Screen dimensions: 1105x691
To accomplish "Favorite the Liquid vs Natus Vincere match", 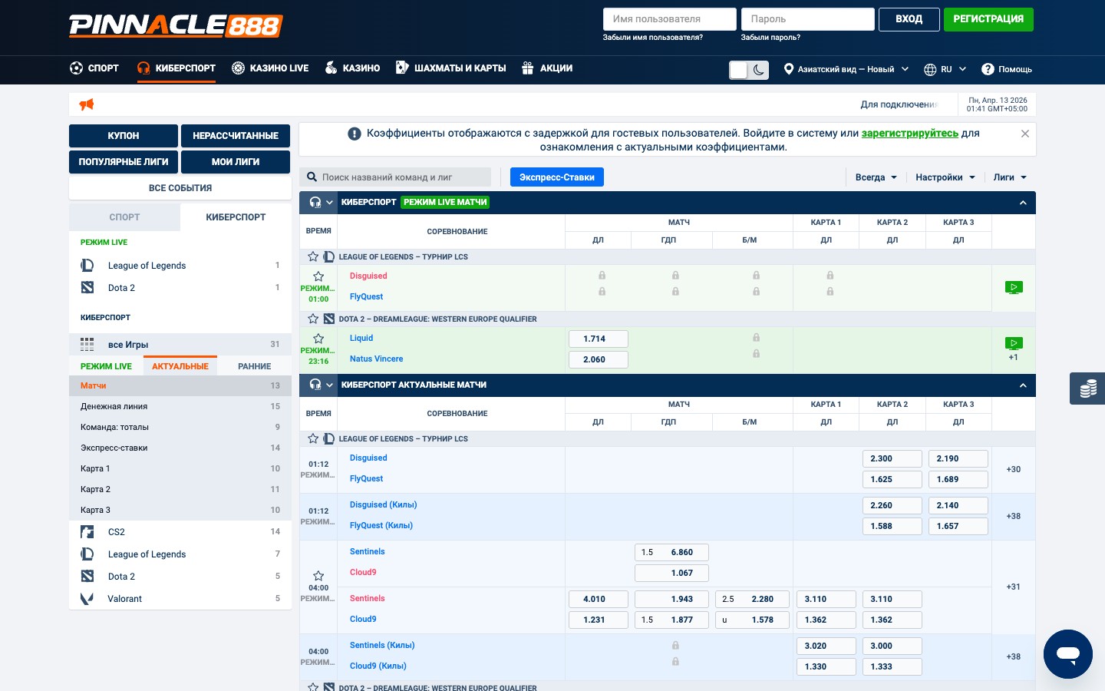I will point(318,339).
